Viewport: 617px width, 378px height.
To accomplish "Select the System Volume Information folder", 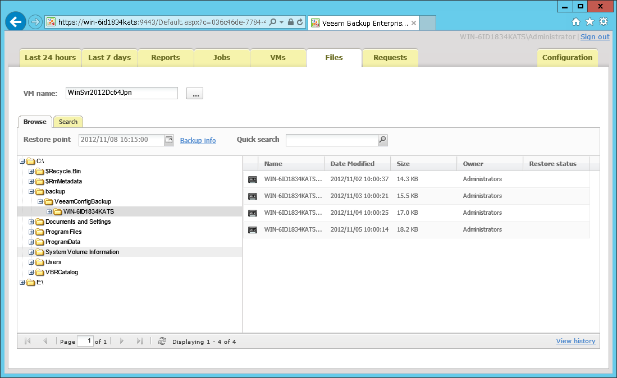I will coord(82,252).
